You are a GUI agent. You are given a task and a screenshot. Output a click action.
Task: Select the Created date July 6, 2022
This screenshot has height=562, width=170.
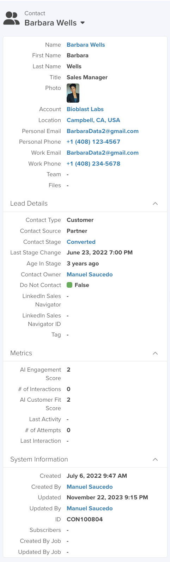(x=97, y=476)
